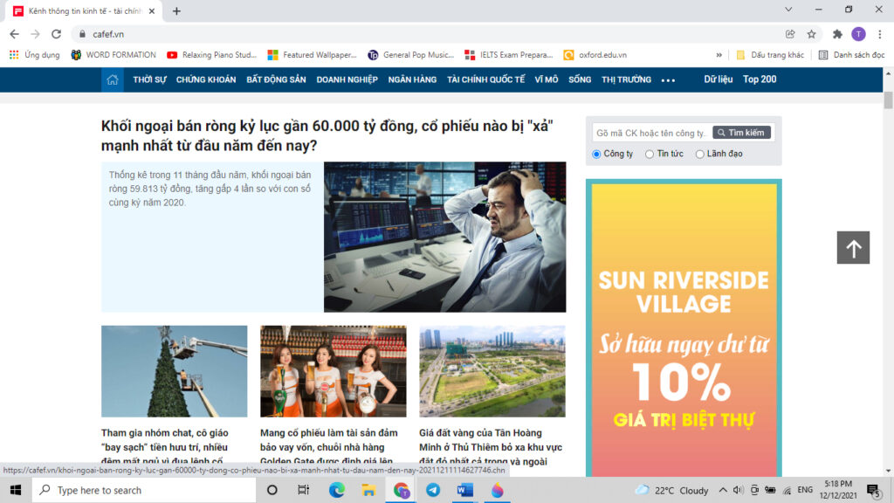Focus the stock code search field

pos(652,133)
